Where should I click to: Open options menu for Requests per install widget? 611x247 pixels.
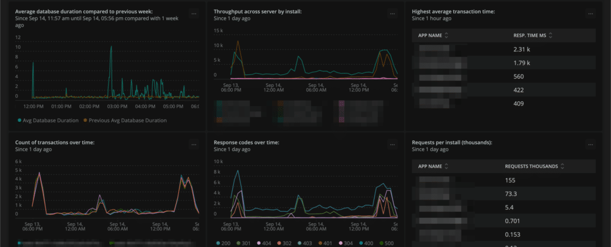[591, 145]
